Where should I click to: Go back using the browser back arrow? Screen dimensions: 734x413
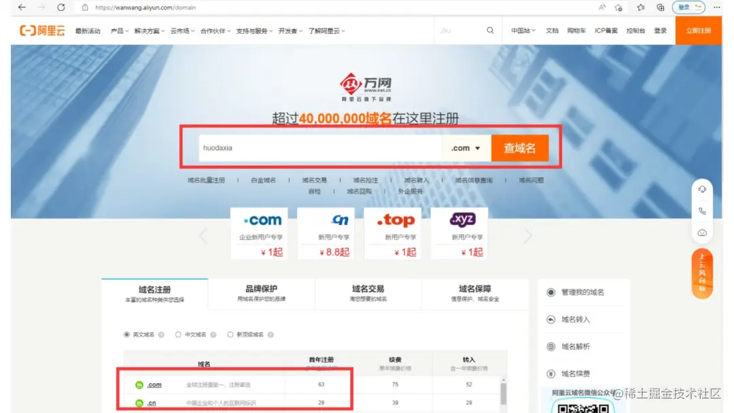click(x=22, y=7)
